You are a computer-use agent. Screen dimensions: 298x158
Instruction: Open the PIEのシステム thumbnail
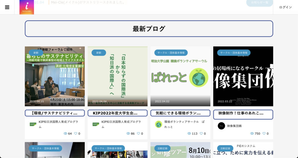pyautogui.click(x=243, y=150)
